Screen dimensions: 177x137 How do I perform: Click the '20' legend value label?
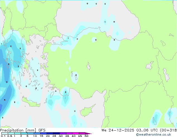[48, 136]
